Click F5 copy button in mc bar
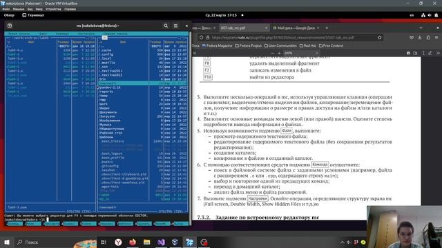Screen dimensions: 442x248 tap(88, 224)
